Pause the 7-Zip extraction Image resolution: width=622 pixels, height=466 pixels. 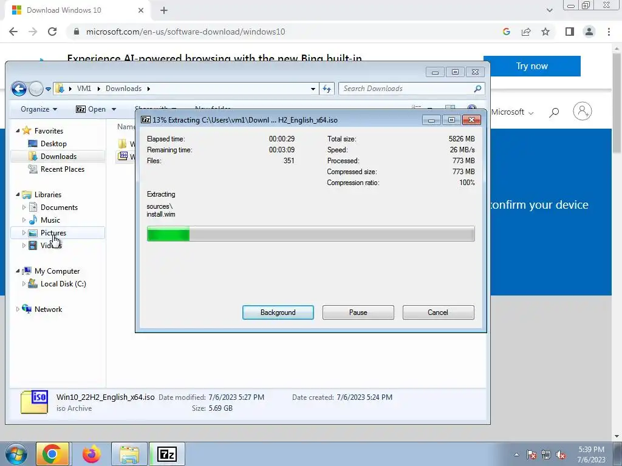click(358, 312)
